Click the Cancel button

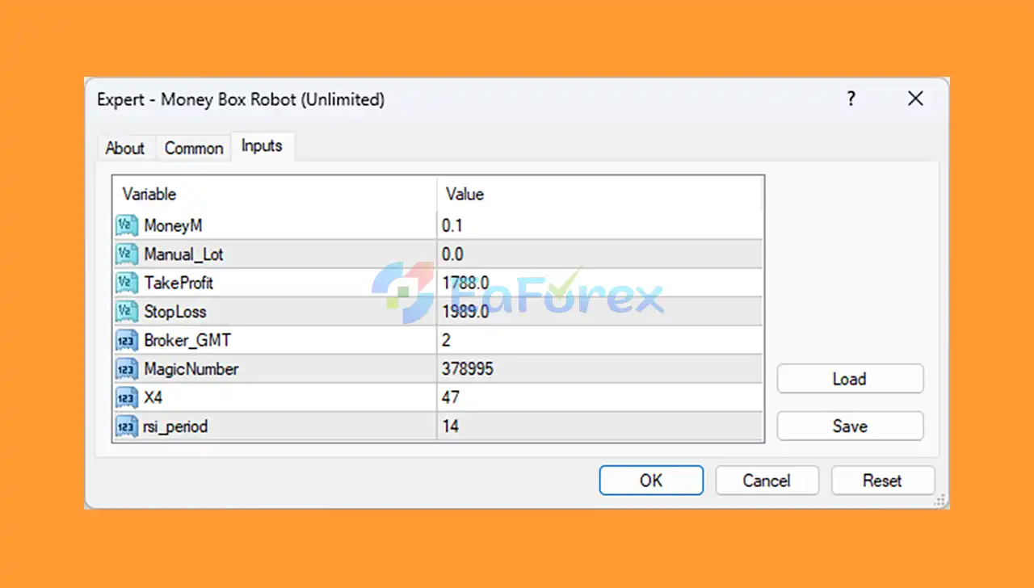[x=767, y=481]
